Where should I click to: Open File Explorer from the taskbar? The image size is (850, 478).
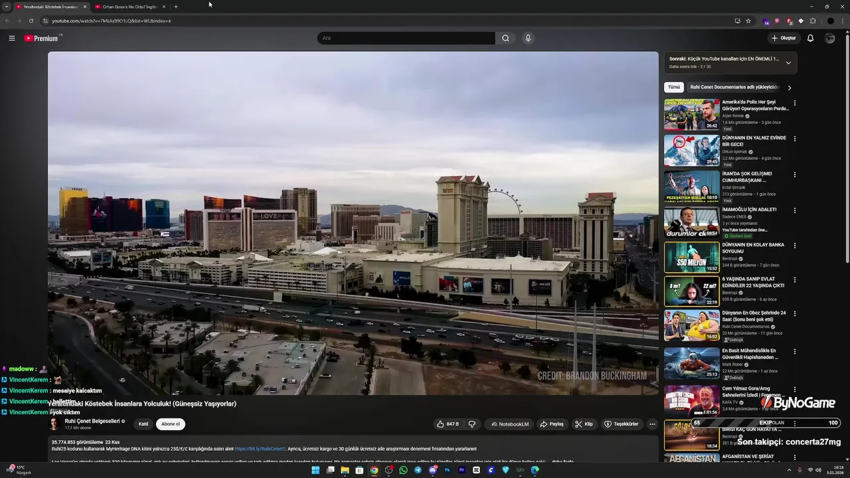345,470
